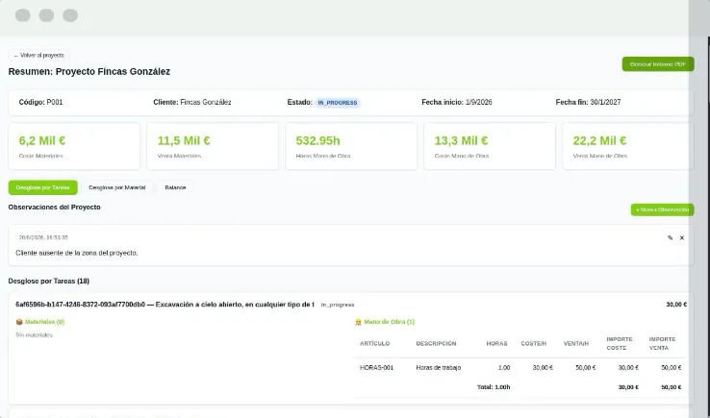
Task: Select the 532.95h Horas Mano de Obra card
Action: [x=351, y=146]
